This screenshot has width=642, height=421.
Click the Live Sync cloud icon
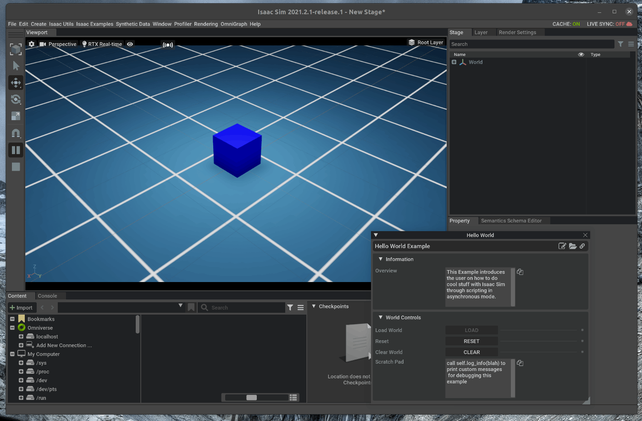coord(630,24)
